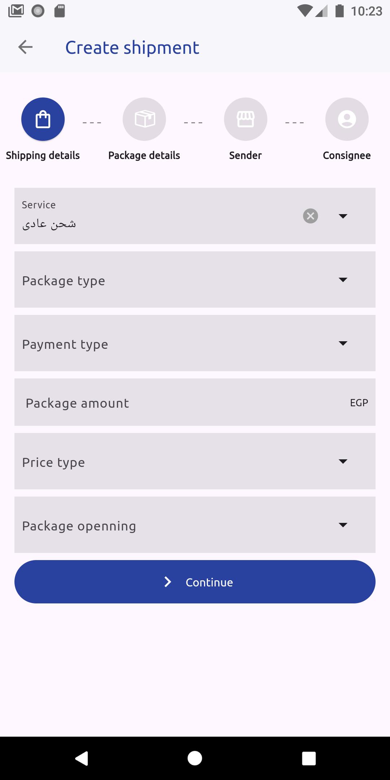Viewport: 390px width, 780px height.
Task: Tap the Android recent apps button
Action: [309, 758]
